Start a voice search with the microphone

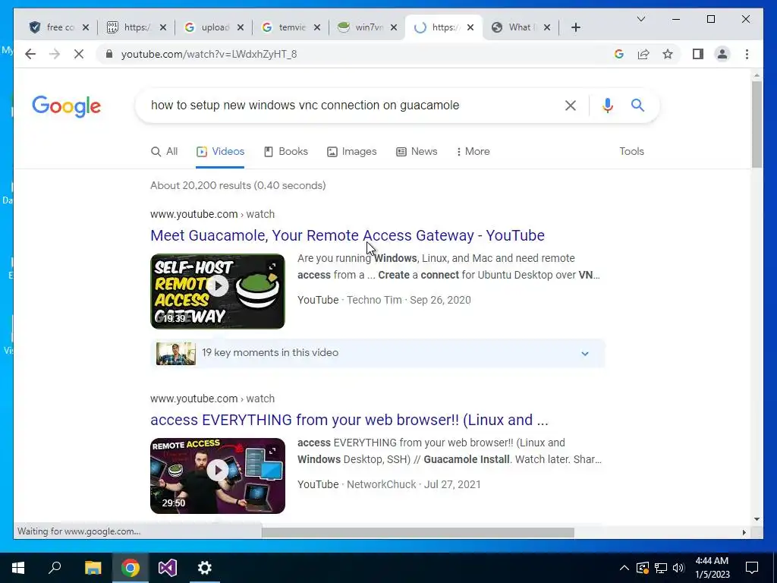(608, 105)
